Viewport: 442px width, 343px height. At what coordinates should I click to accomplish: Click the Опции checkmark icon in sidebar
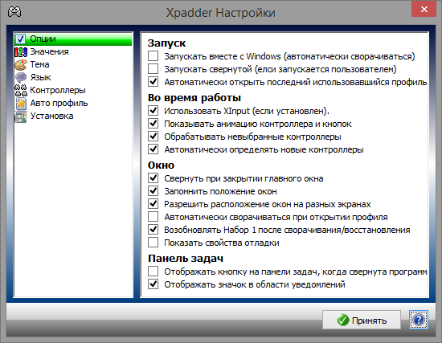click(x=20, y=39)
